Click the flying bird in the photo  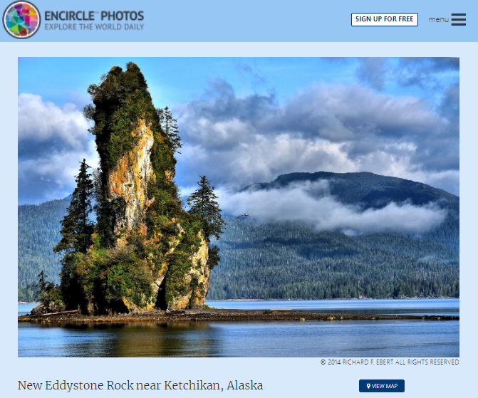(x=245, y=216)
